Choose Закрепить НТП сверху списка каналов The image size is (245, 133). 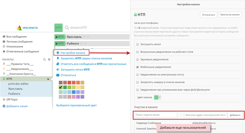[x=86, y=58]
